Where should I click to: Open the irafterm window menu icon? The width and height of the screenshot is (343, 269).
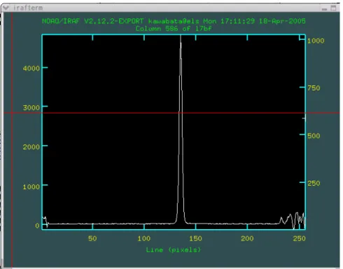[6, 8]
